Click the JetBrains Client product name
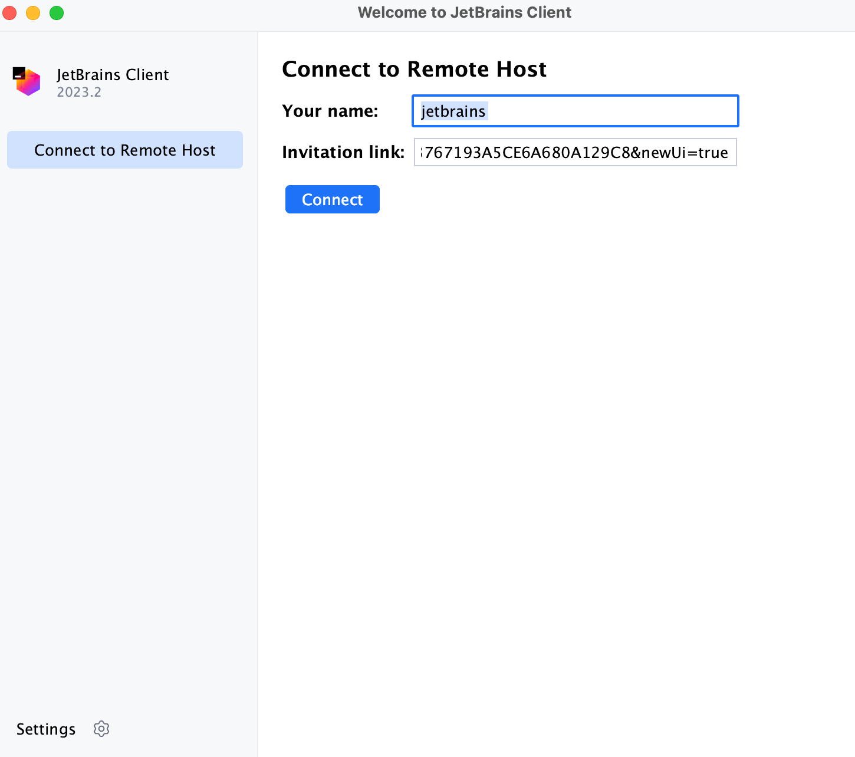Image resolution: width=855 pixels, height=757 pixels. (x=113, y=75)
